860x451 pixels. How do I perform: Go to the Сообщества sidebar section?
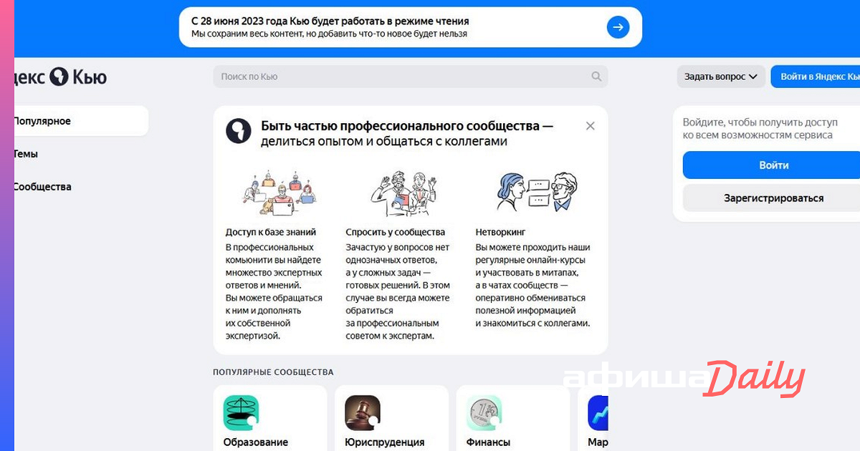pos(43,187)
